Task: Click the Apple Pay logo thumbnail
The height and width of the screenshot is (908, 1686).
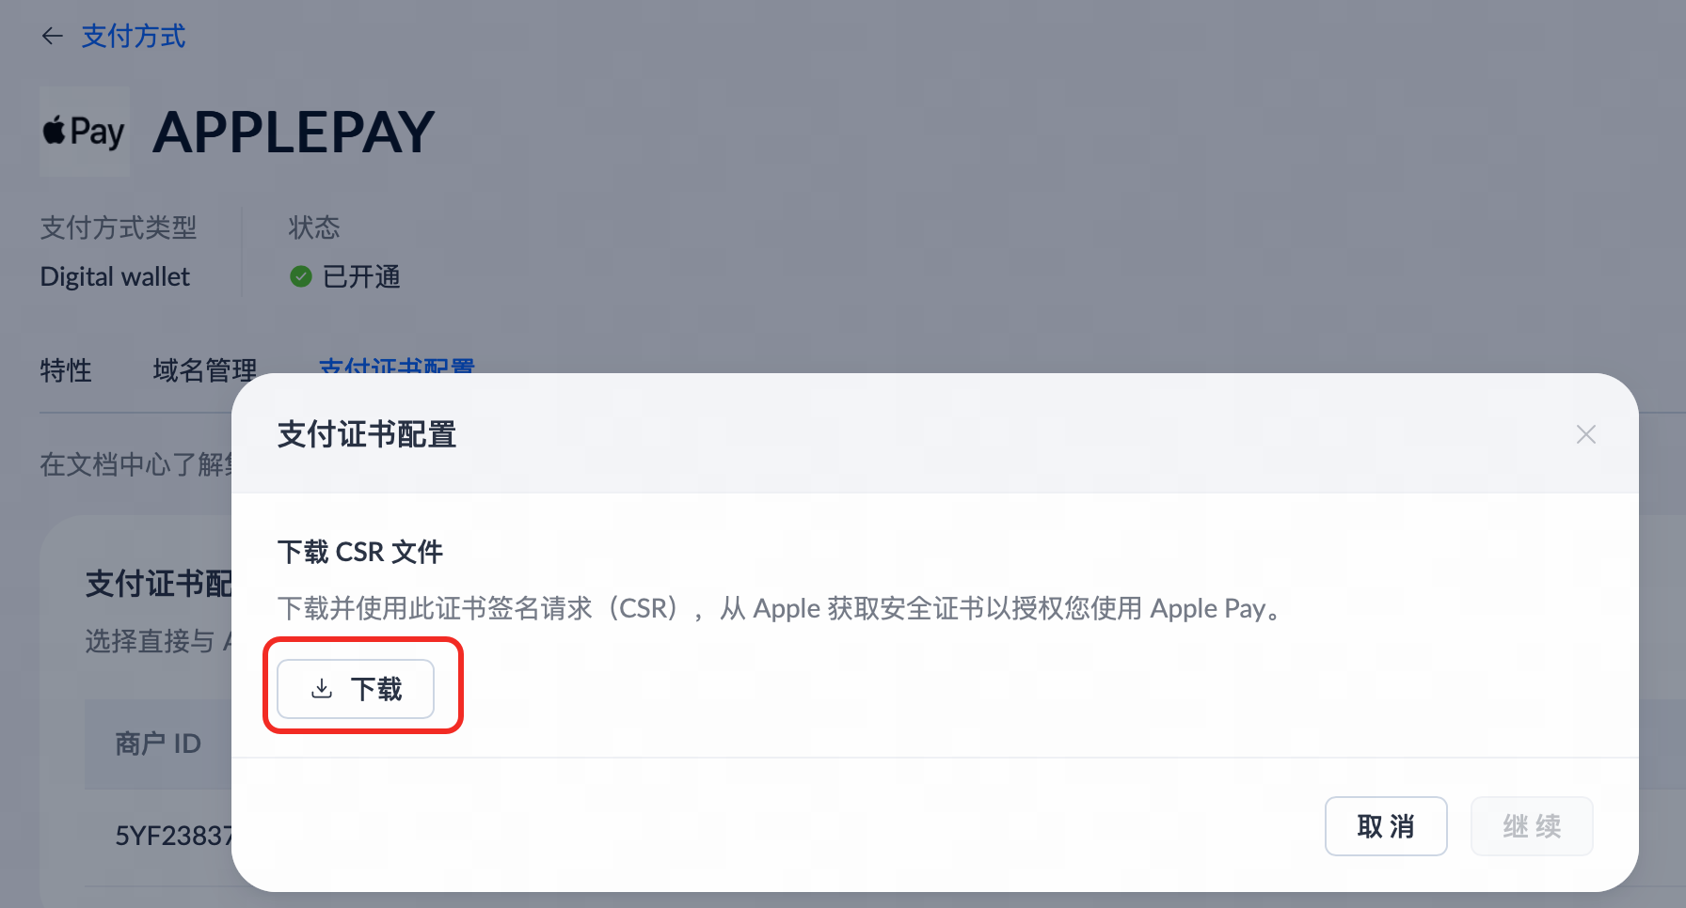Action: 85,132
